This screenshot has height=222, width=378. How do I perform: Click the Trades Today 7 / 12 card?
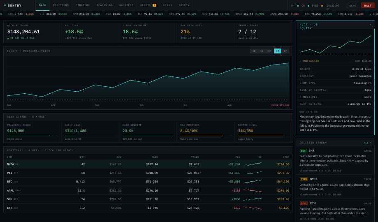point(264,32)
